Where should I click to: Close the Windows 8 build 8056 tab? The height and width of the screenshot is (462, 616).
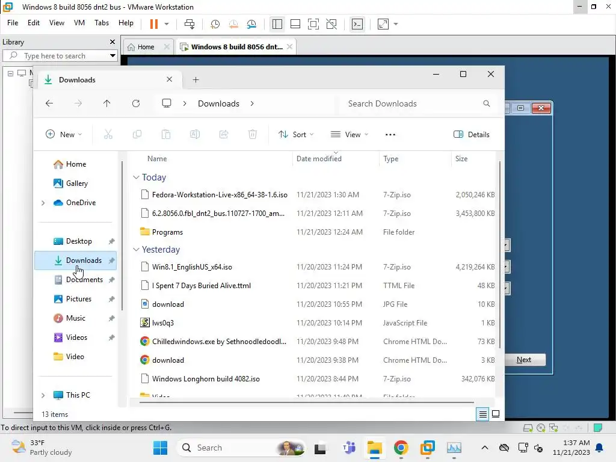tap(289, 46)
